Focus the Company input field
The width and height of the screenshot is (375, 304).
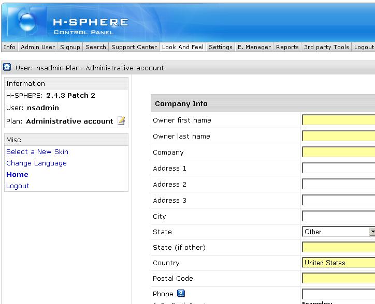point(339,152)
